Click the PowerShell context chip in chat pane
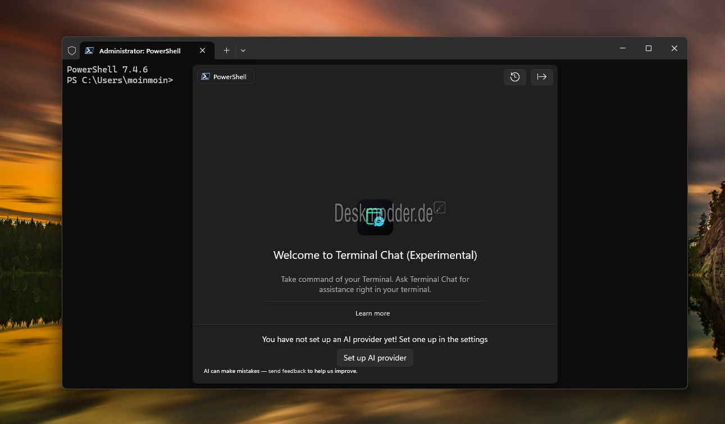 pyautogui.click(x=226, y=76)
